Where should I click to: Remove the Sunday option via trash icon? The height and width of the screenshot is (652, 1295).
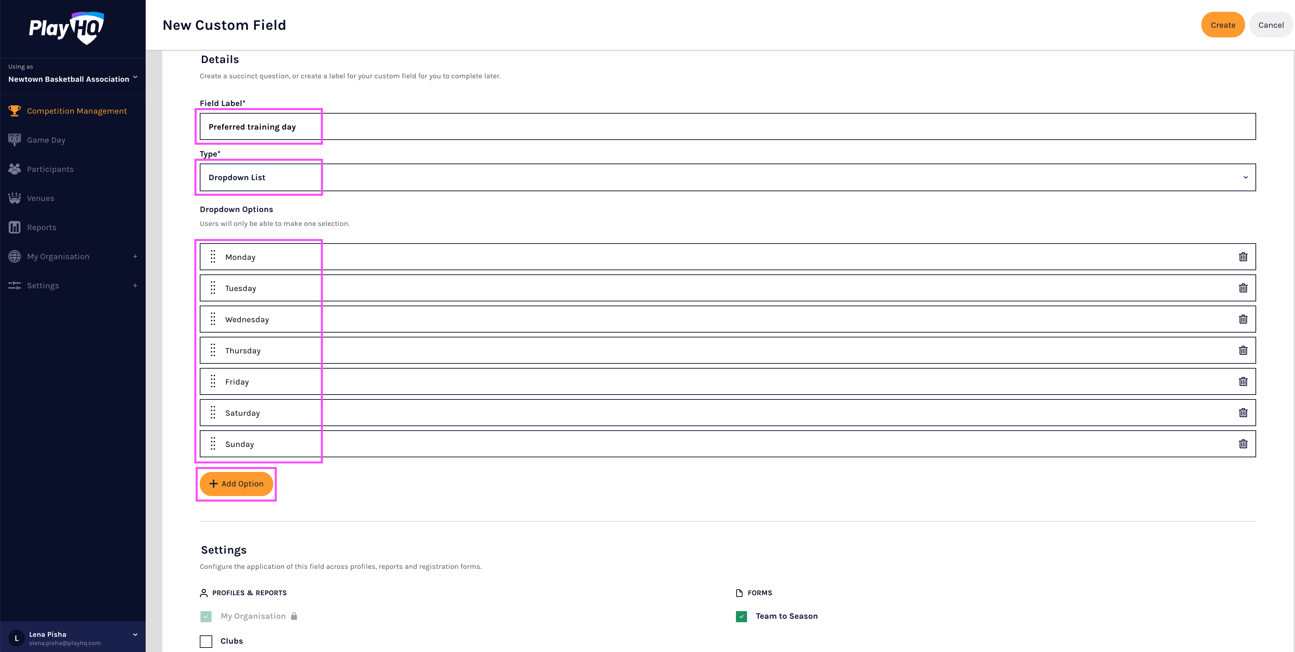(1243, 444)
